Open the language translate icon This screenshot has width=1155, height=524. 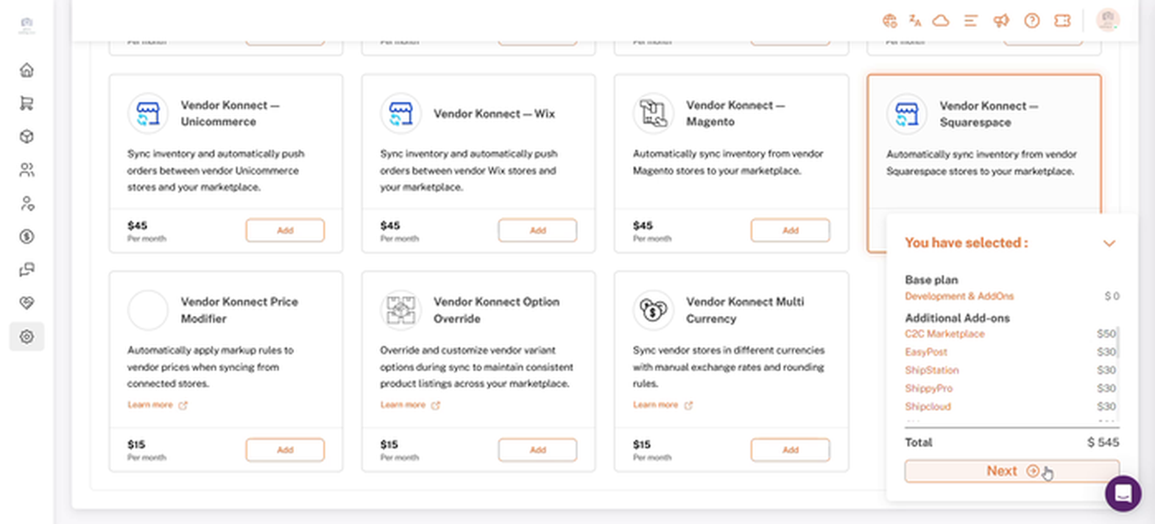[915, 21]
